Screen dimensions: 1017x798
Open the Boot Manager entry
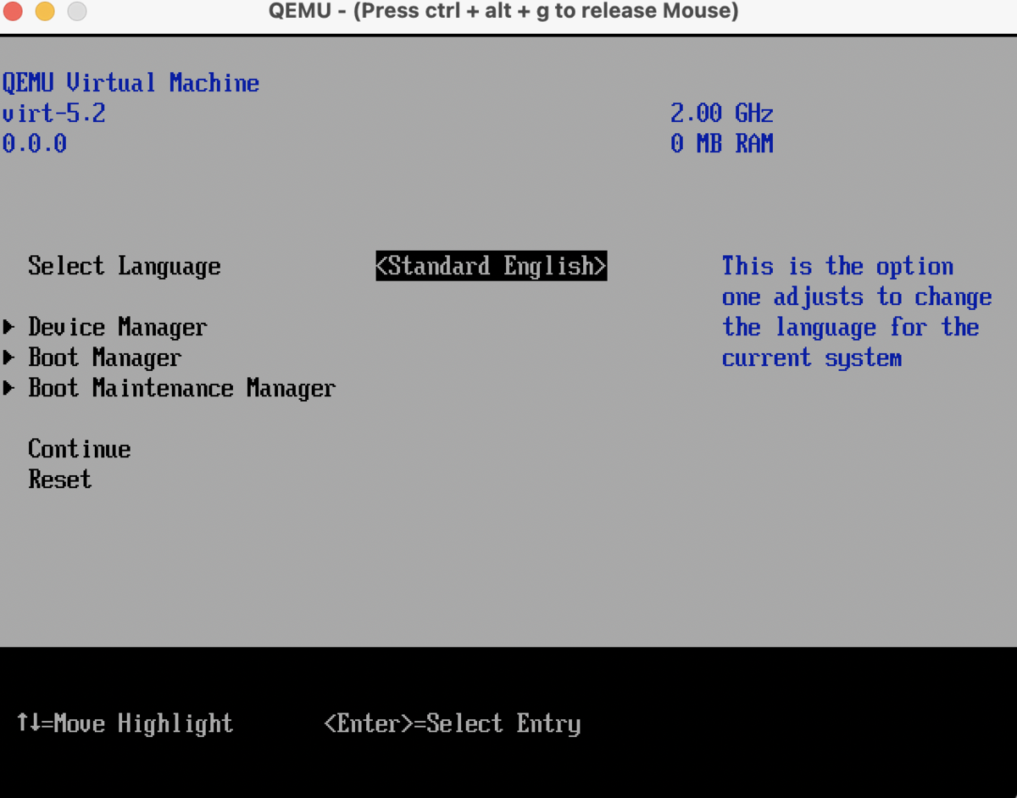104,357
